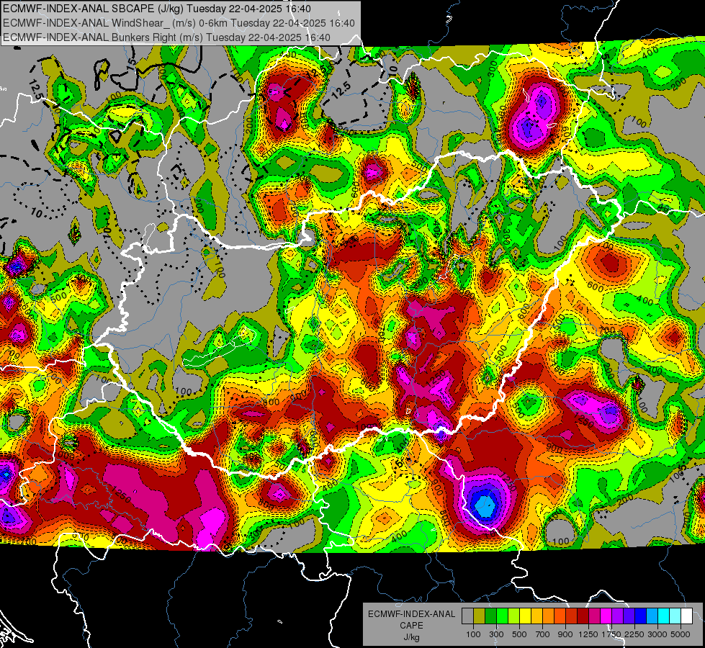The width and height of the screenshot is (705, 648).
Task: Select the Bunkers Right (m/s) title line
Action: 166,37
